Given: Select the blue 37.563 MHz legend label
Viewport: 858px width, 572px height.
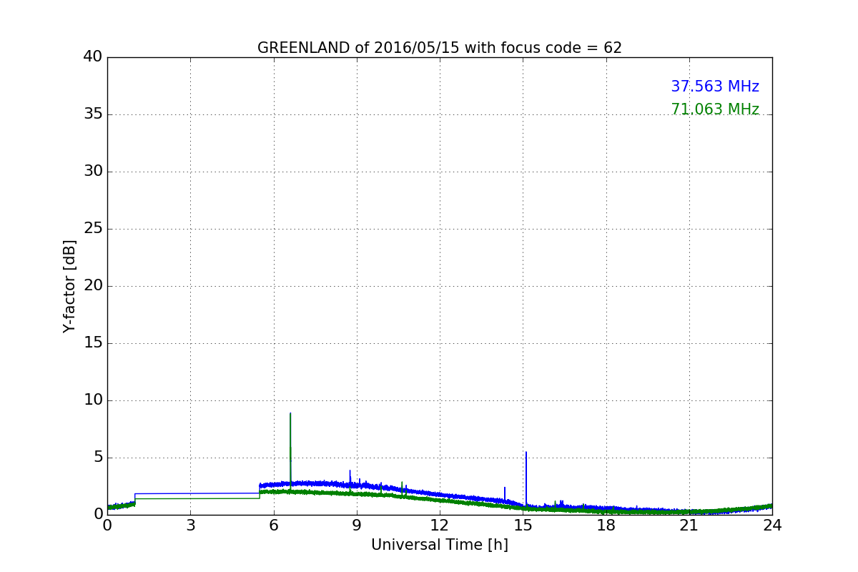Looking at the screenshot, I should 715,87.
